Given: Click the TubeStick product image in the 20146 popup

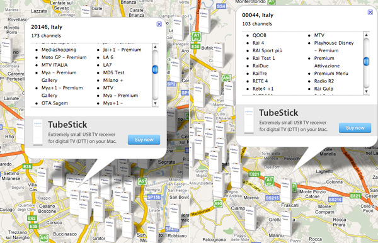Looking at the screenshot, I should point(38,132).
